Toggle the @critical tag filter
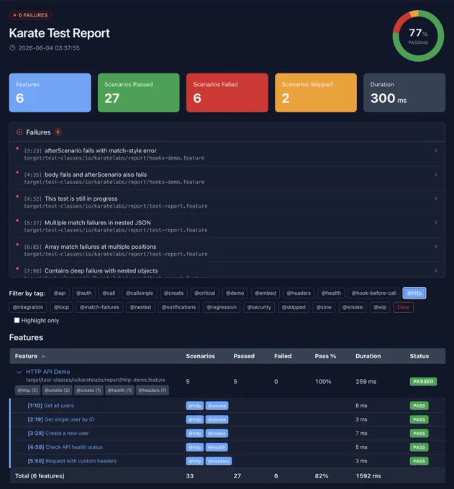 [204, 293]
